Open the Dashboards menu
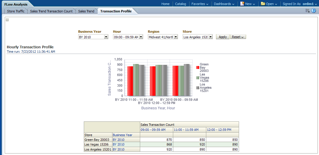The image size is (319, 155). pos(224,4)
